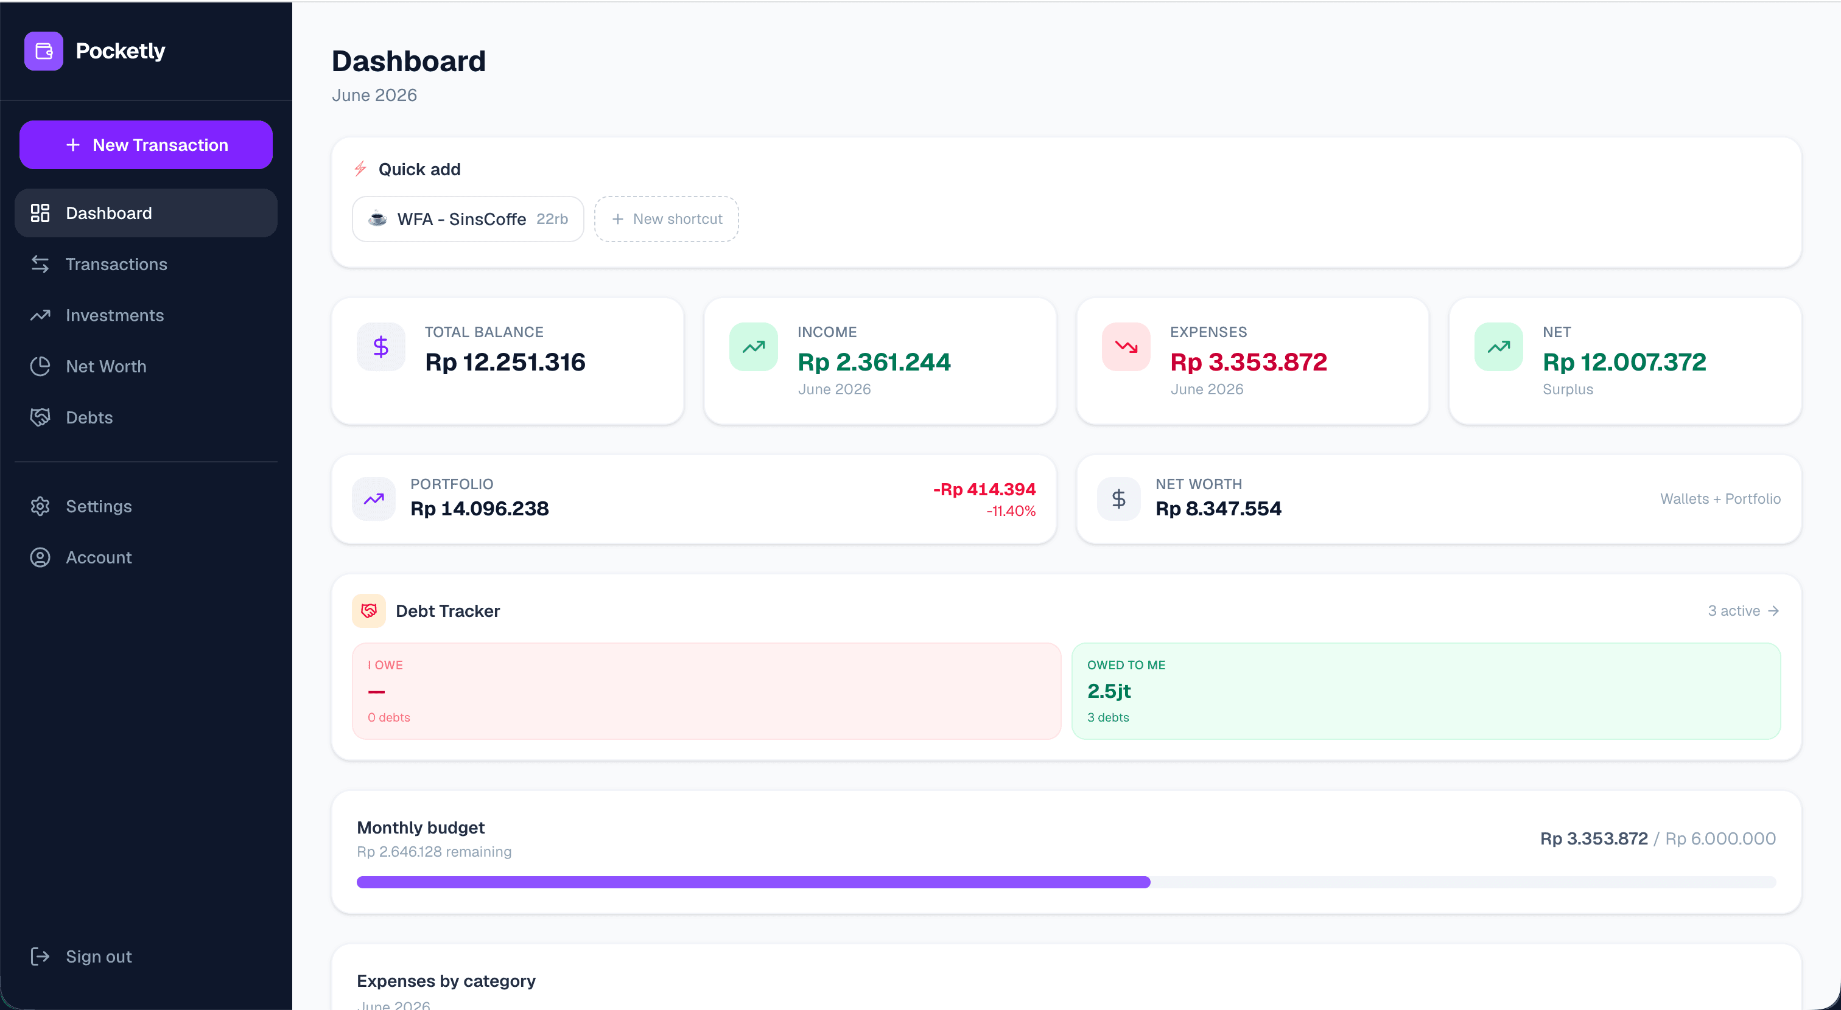Create a New shortcut in Quick add
This screenshot has width=1841, height=1010.
[666, 219]
